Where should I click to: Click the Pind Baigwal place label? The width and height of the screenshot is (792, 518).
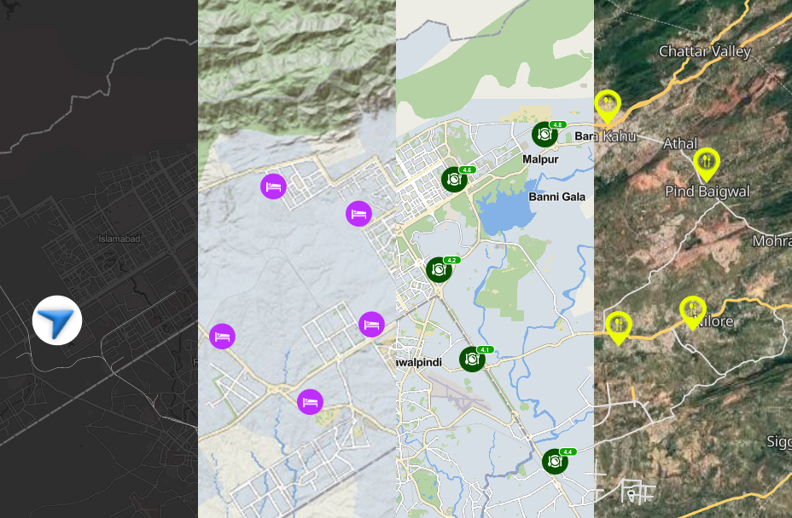coord(707,192)
